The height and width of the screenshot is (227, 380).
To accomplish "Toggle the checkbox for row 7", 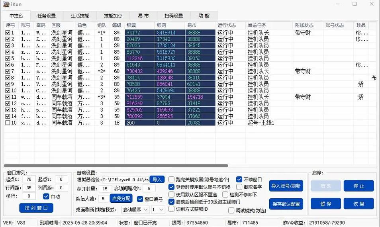I will [x=8, y=71].
